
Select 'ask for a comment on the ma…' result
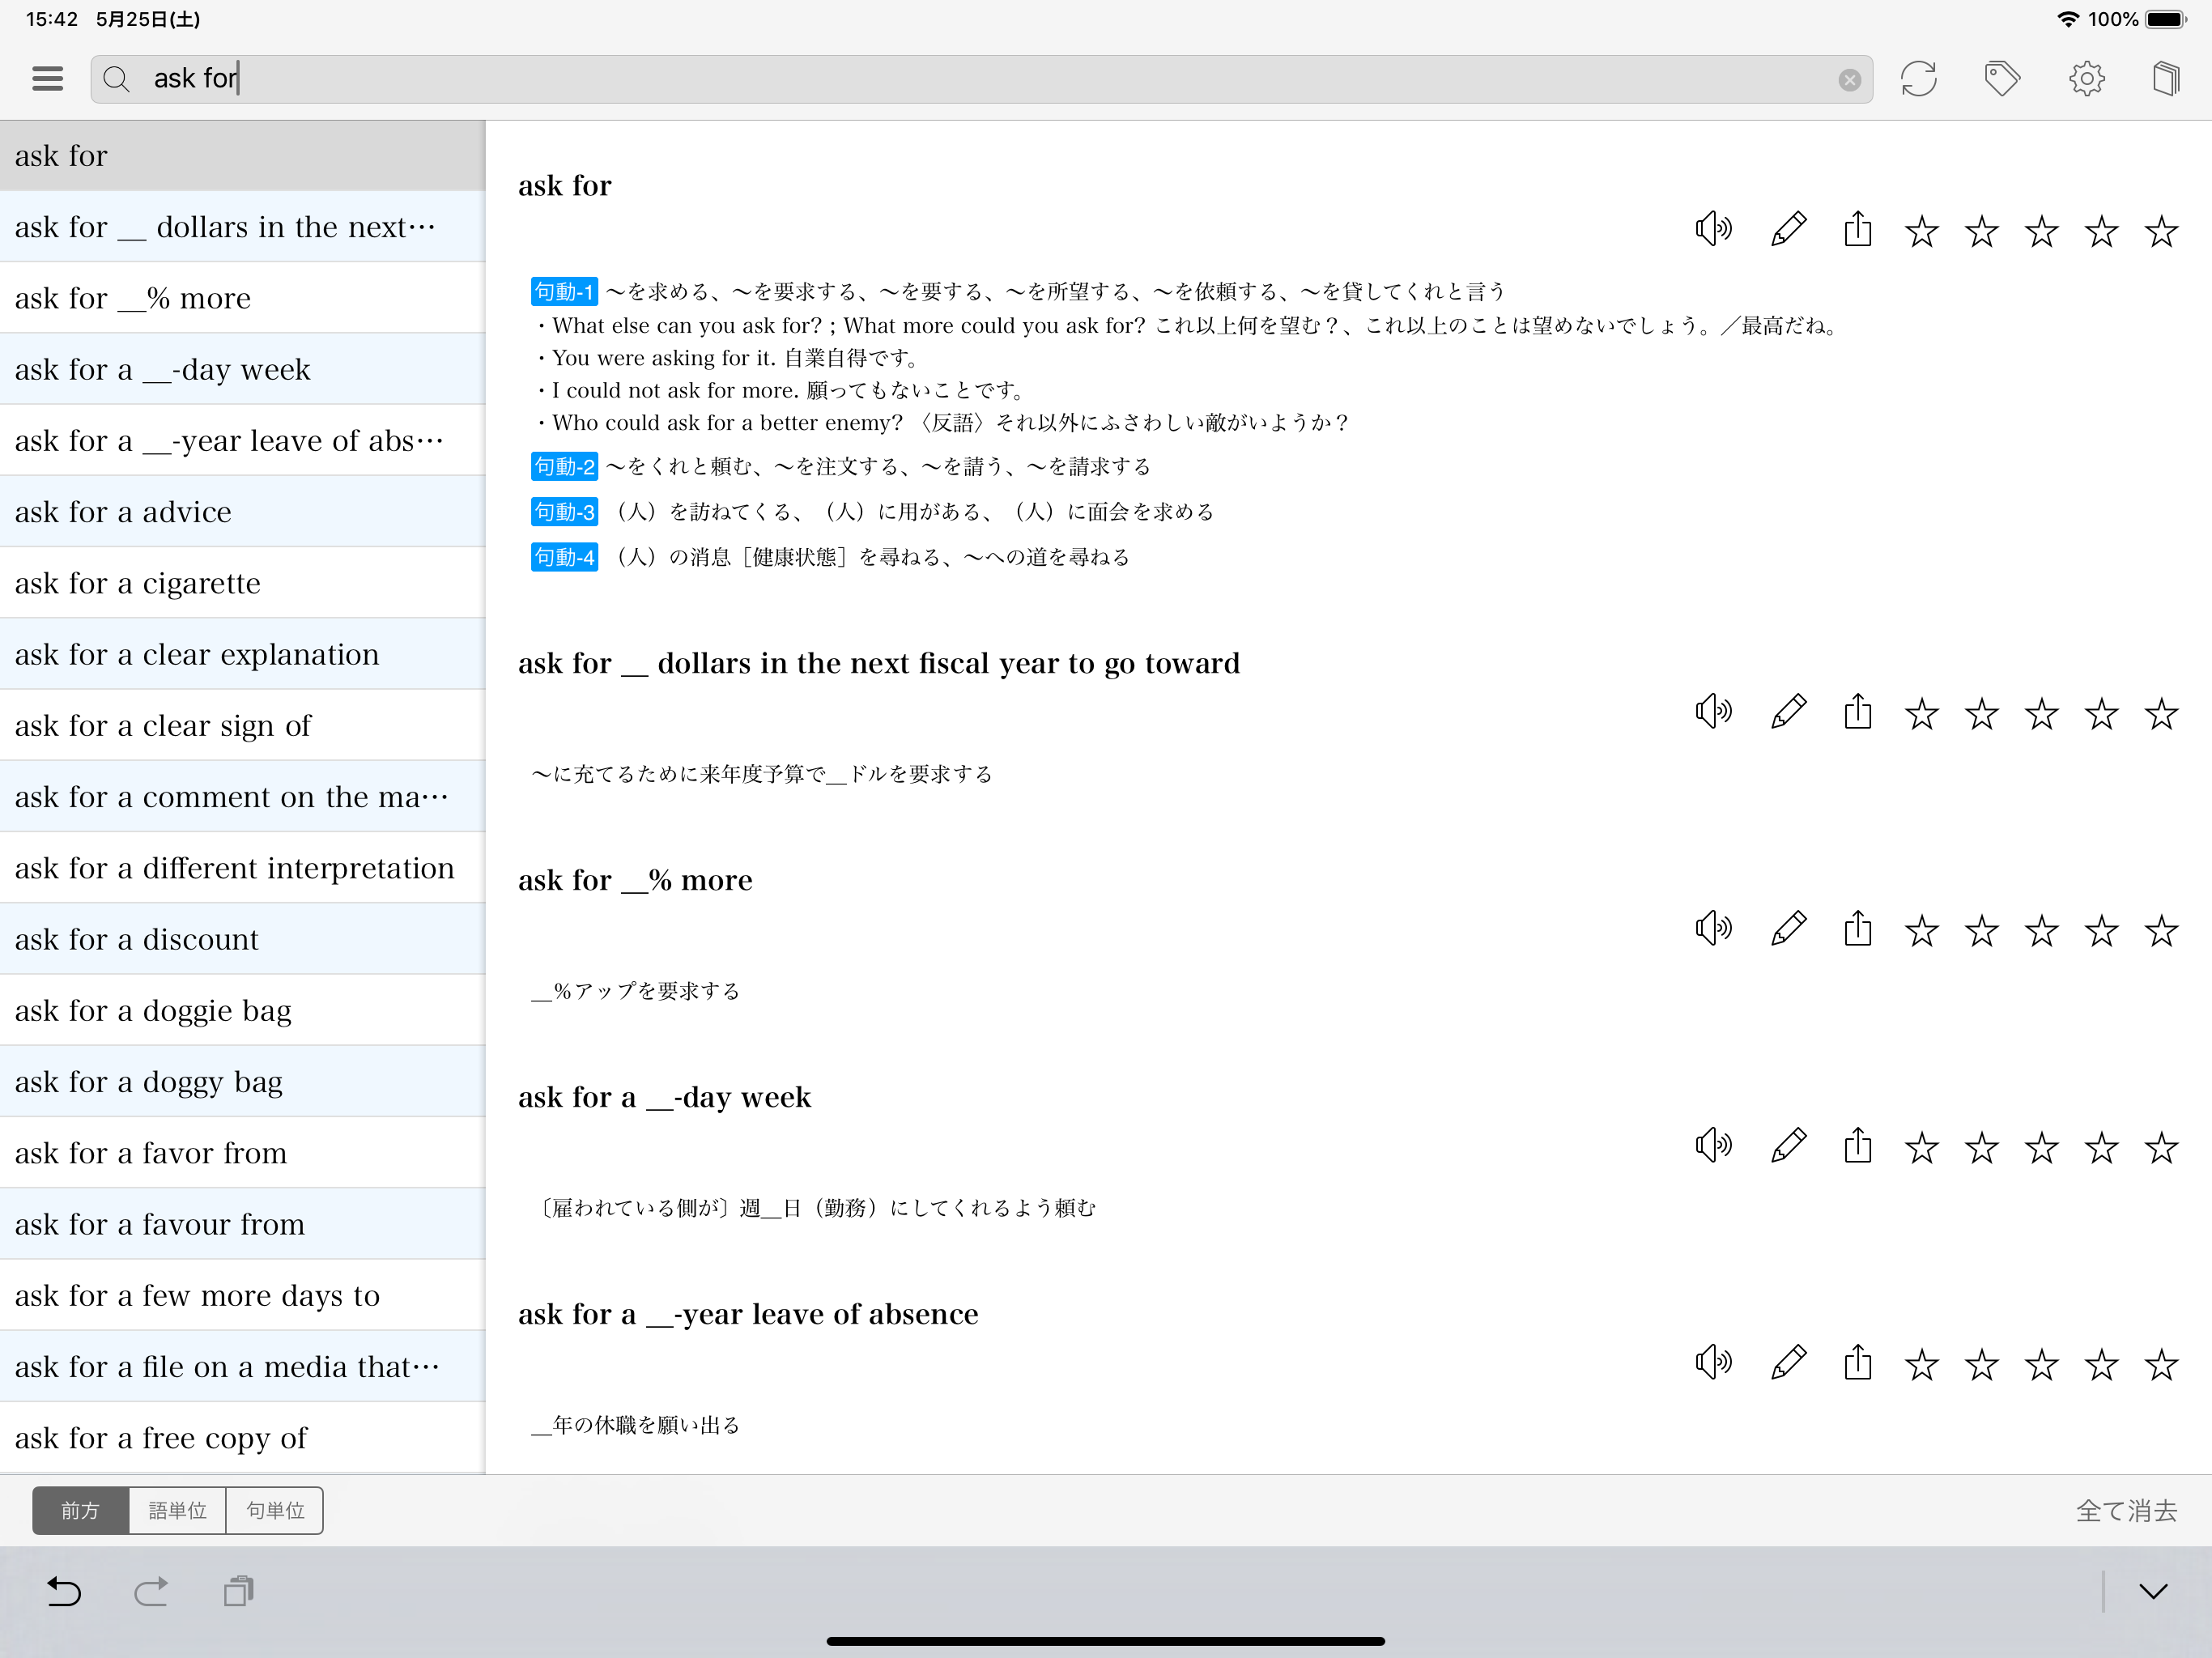click(x=242, y=796)
